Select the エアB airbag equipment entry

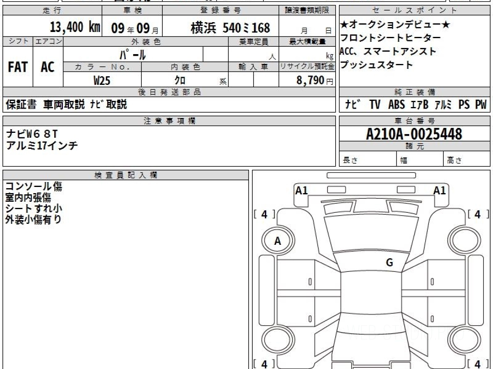click(419, 105)
